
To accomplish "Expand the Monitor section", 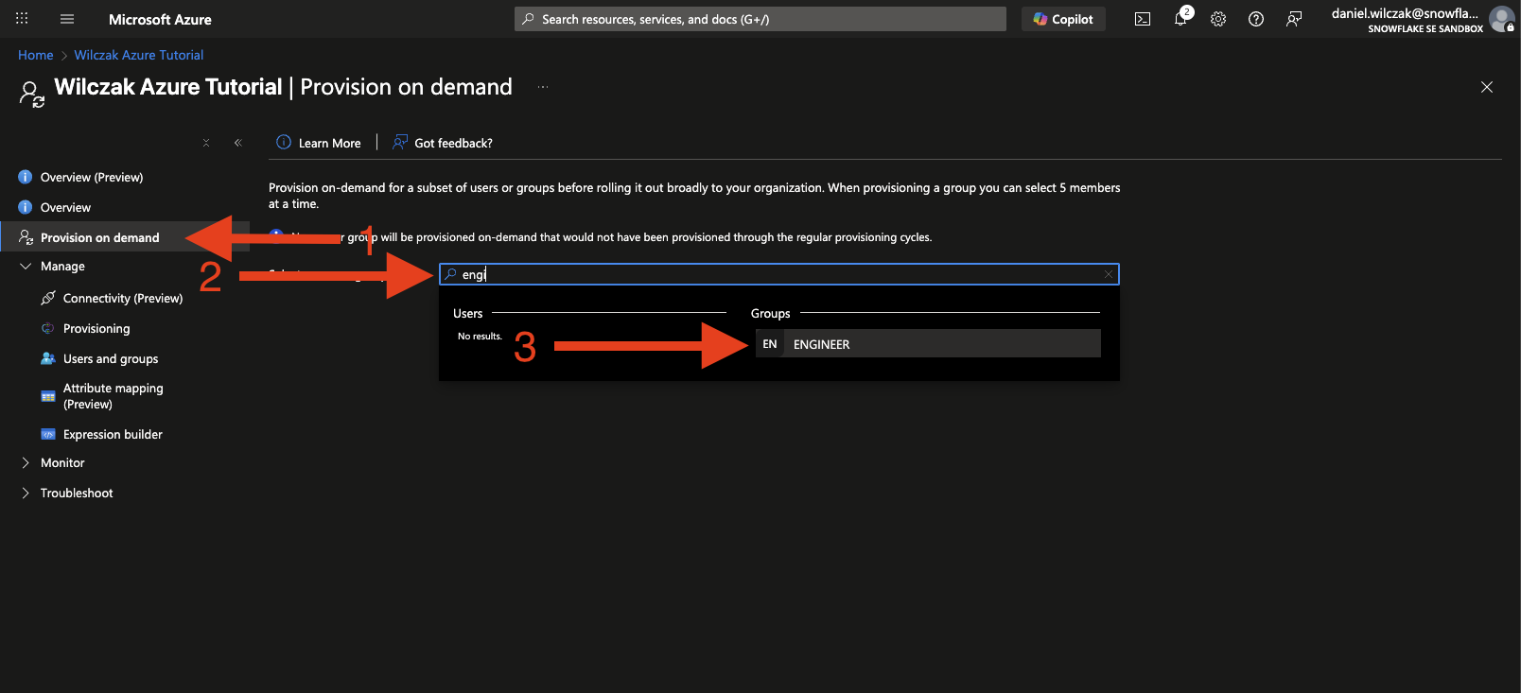I will click(26, 463).
